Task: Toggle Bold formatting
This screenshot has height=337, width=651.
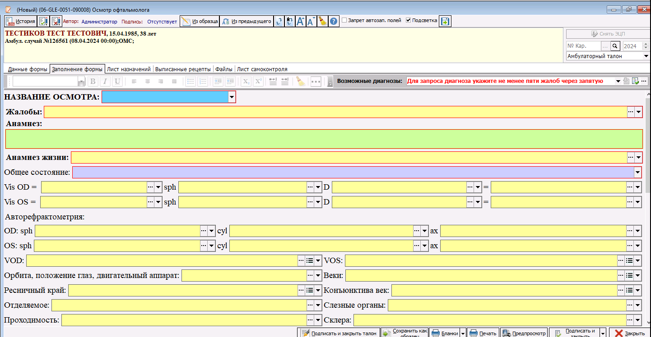Action: tap(93, 82)
